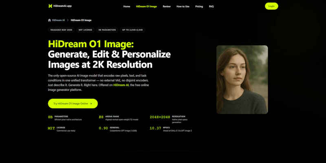Open the Pricing nav item
Viewport: 326px width, 163px height.
199,7
